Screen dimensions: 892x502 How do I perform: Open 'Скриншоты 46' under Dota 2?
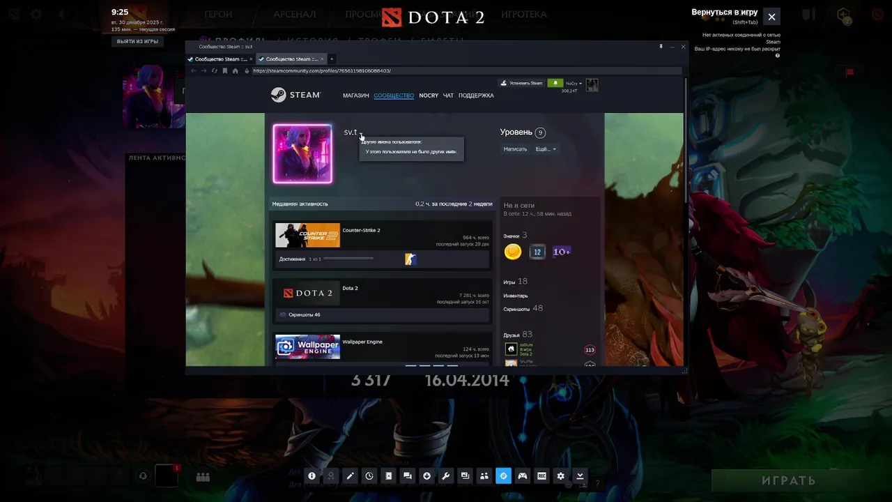pyautogui.click(x=305, y=314)
